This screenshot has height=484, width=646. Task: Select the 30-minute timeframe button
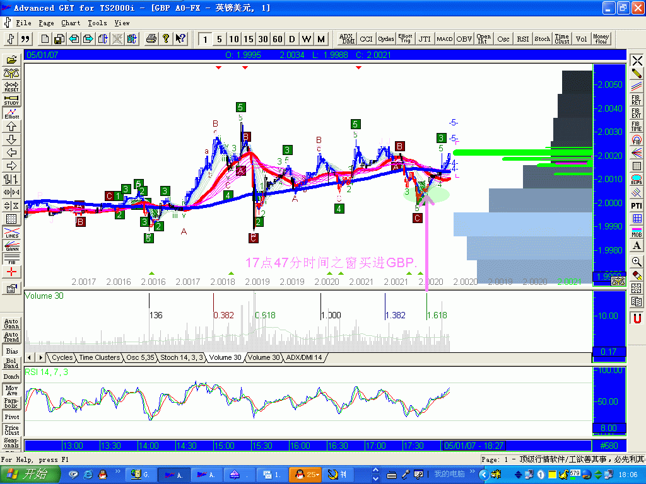(x=263, y=39)
